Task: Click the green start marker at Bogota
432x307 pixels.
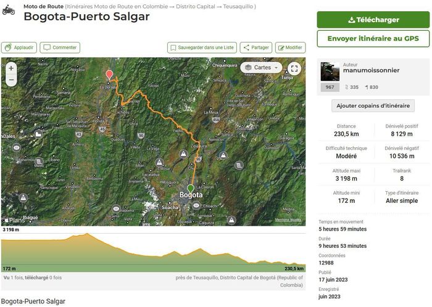Action: point(190,188)
